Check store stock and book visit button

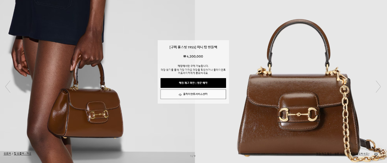pyautogui.click(x=193, y=83)
